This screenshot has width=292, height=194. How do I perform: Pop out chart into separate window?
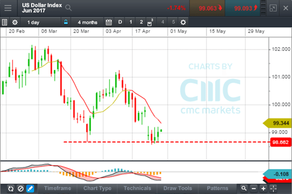(273, 8)
